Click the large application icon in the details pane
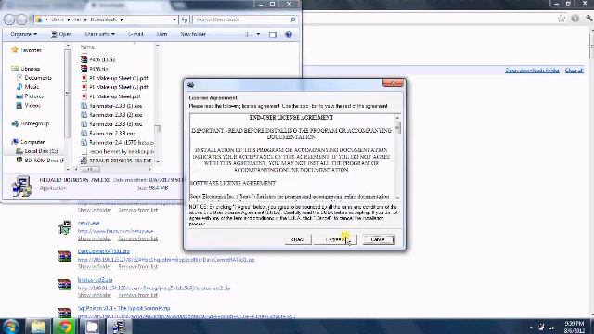 21,186
